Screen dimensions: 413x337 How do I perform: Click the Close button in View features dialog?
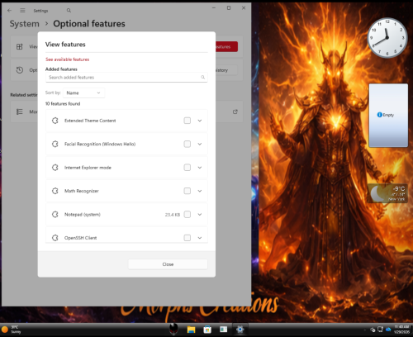168,264
